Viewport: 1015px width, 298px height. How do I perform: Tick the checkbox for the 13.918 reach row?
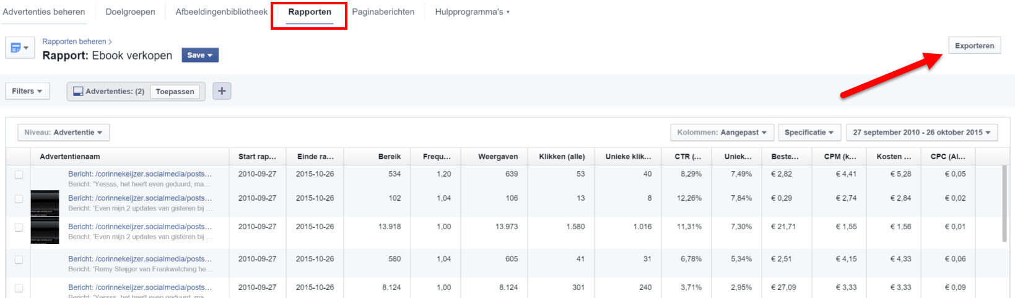point(19,227)
